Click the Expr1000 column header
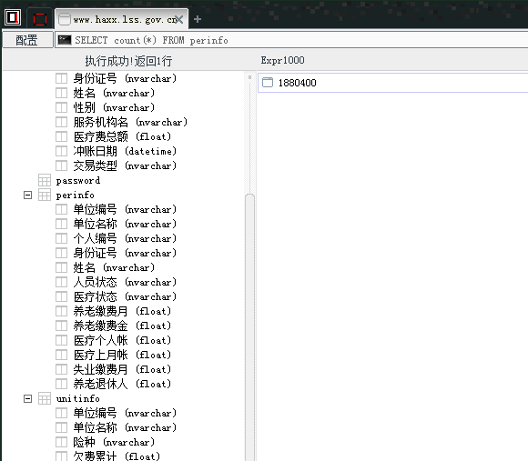This screenshot has height=461, width=528. pos(282,60)
